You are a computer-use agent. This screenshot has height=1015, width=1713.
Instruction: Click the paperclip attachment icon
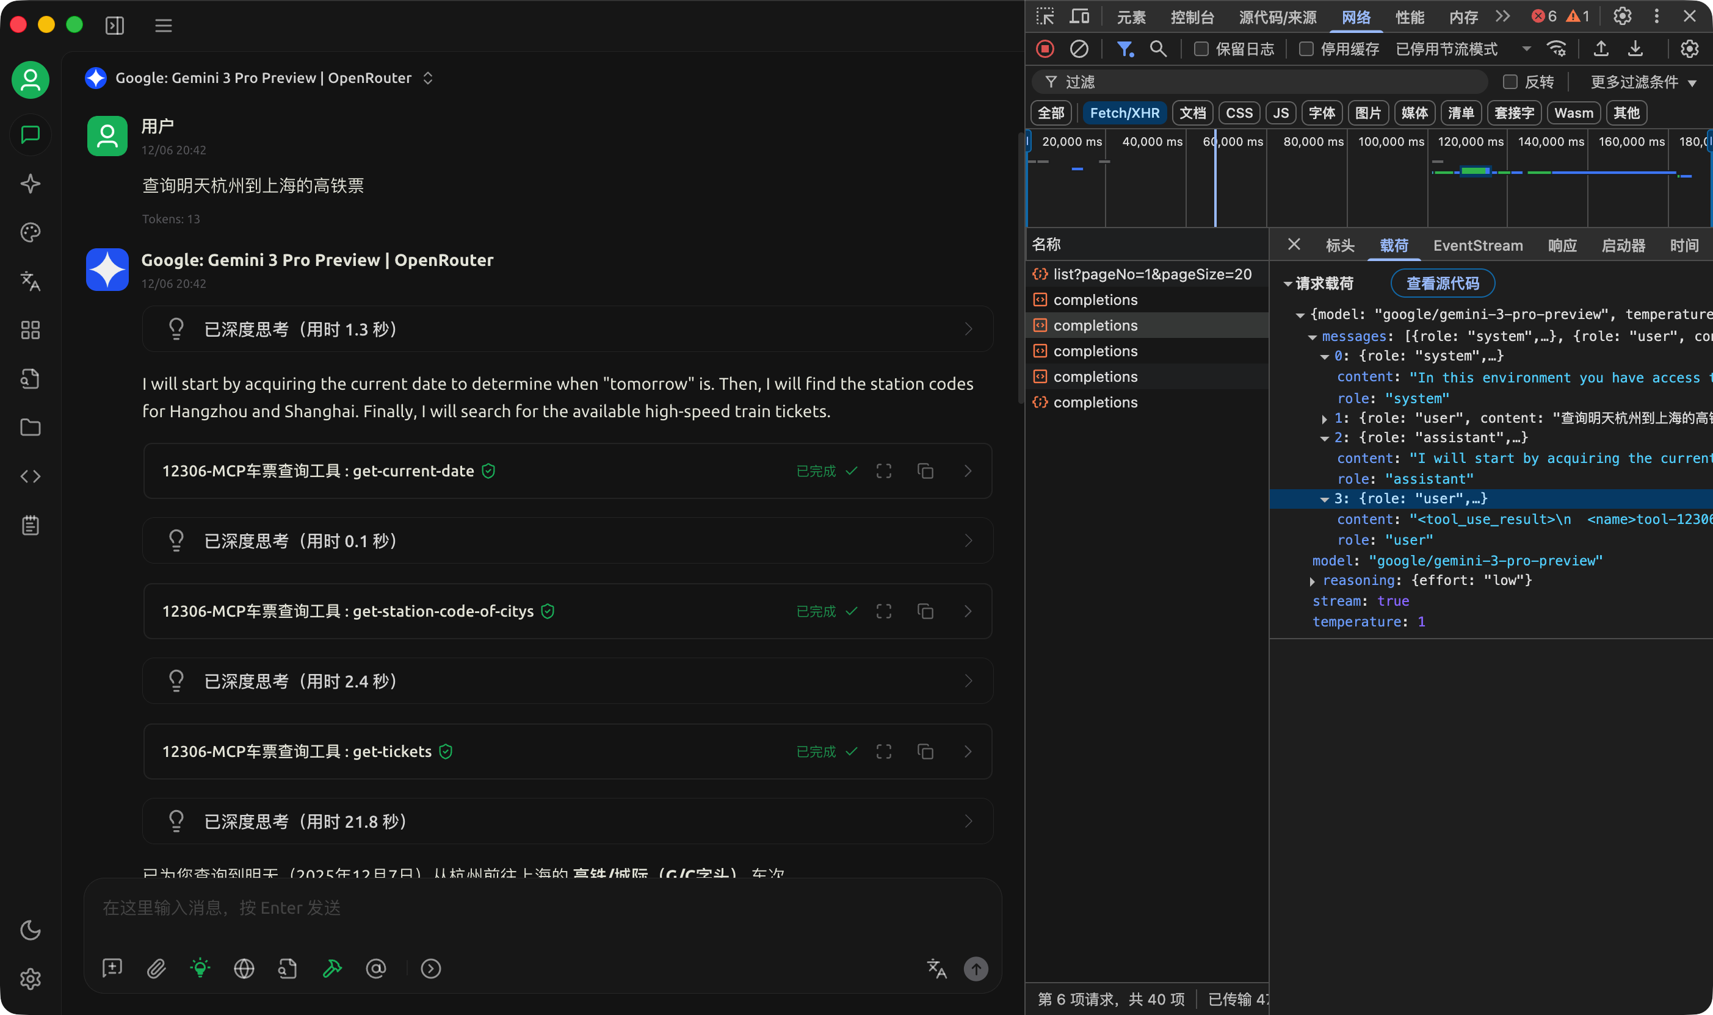pyautogui.click(x=157, y=969)
